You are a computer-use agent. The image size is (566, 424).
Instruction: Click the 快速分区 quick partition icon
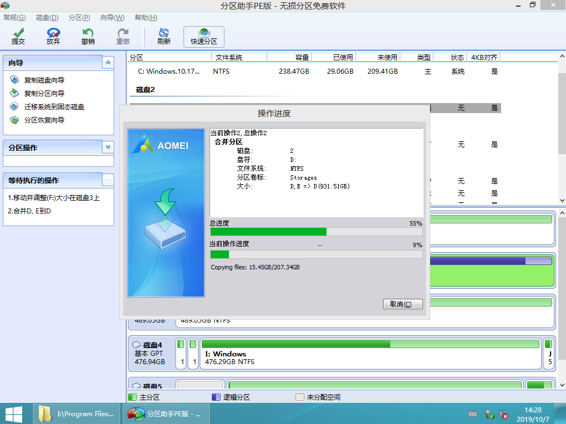[x=203, y=37]
